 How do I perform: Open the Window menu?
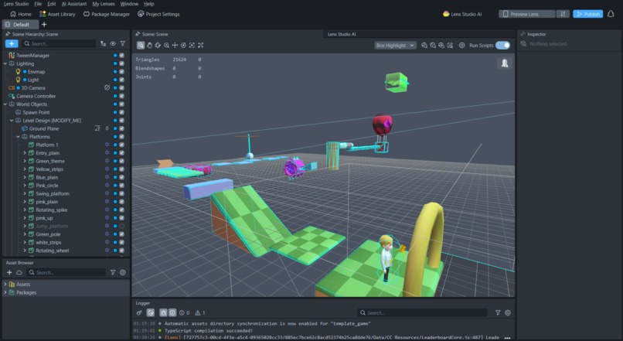pos(129,4)
